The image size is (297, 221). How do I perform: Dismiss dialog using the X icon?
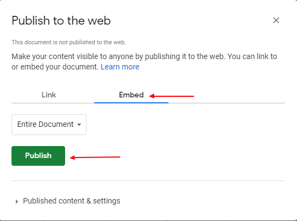coord(276,20)
